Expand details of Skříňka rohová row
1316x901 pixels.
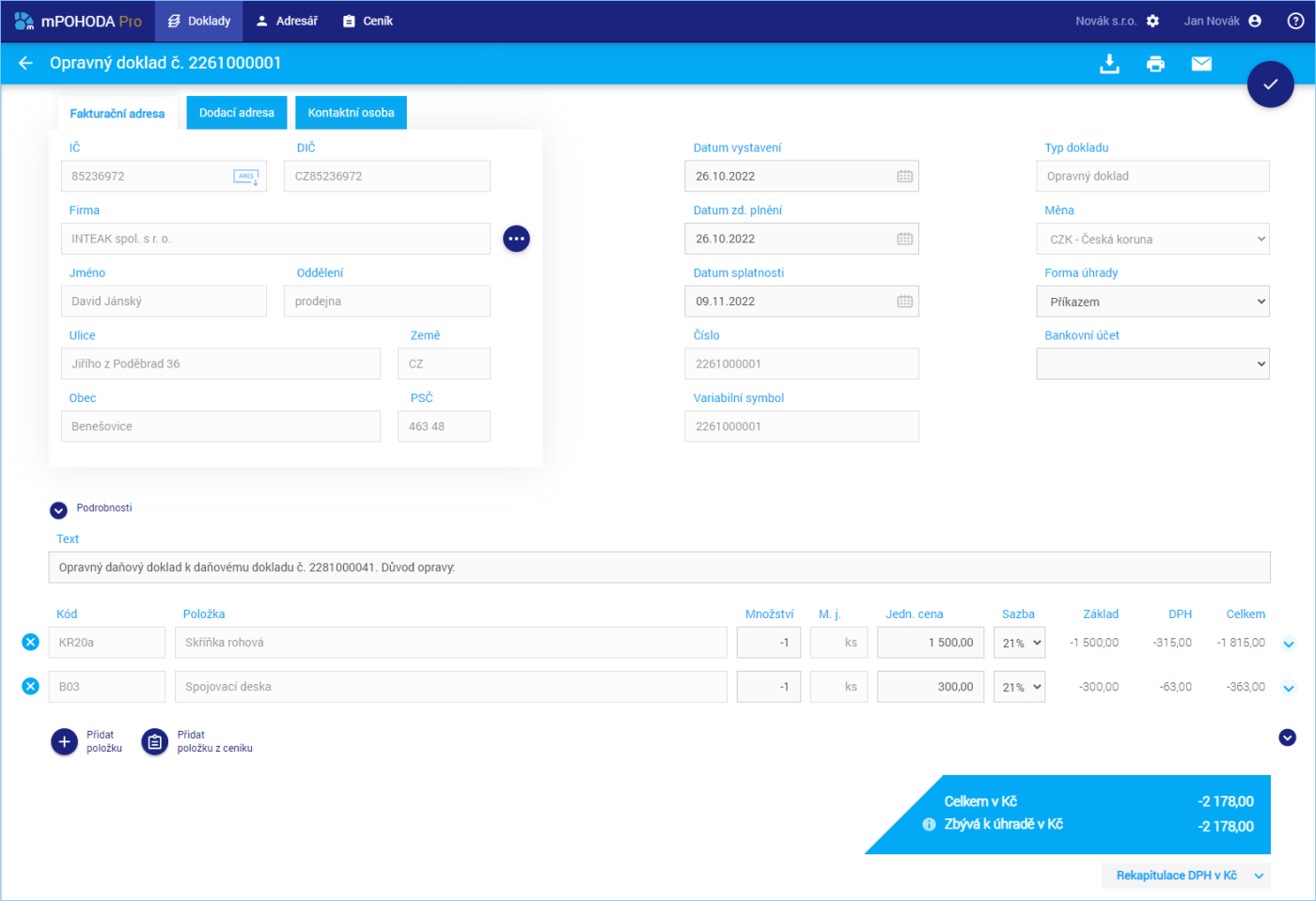tap(1289, 645)
